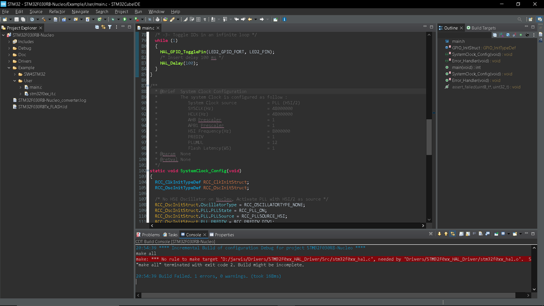Click the back navigation yellow arrow

tap(249, 20)
